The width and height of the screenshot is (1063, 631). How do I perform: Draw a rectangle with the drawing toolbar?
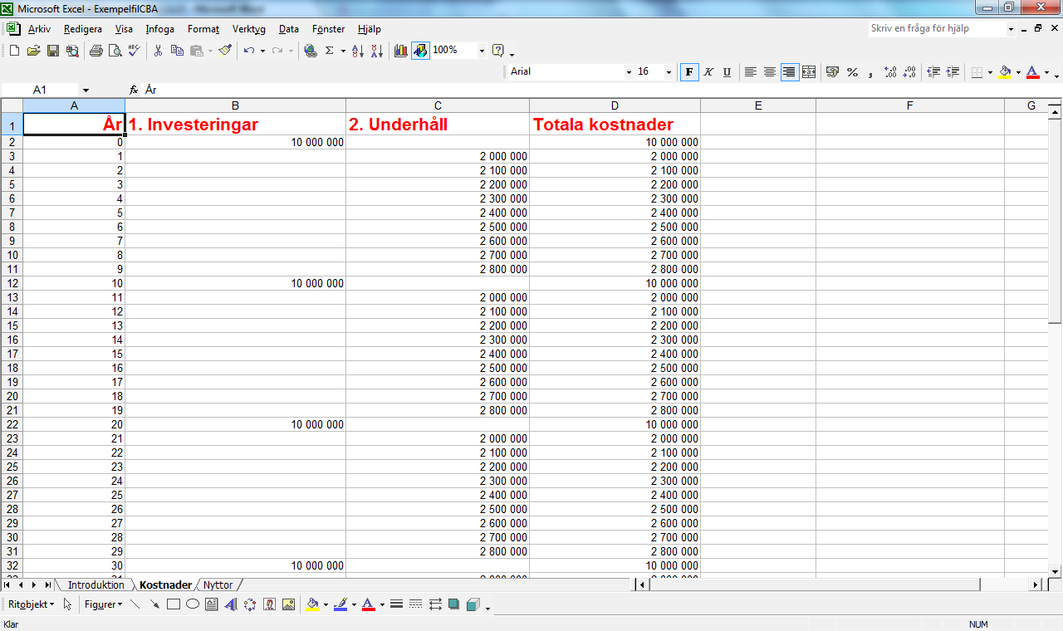(x=174, y=604)
